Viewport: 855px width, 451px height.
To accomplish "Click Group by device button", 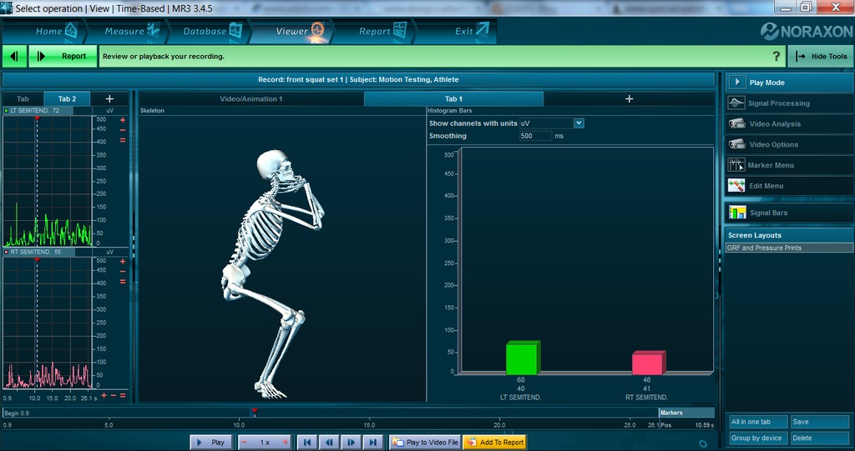I will [758, 438].
